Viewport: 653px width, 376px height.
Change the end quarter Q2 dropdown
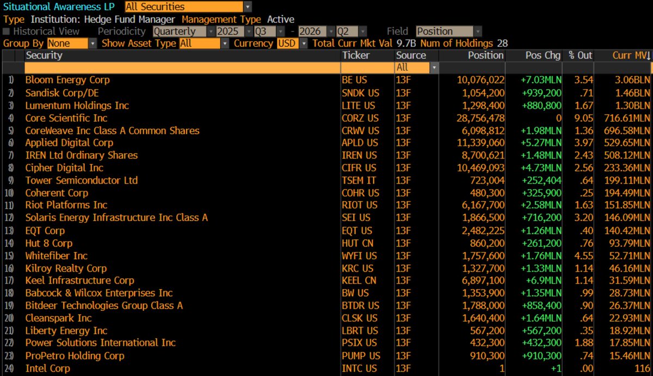[x=352, y=32]
